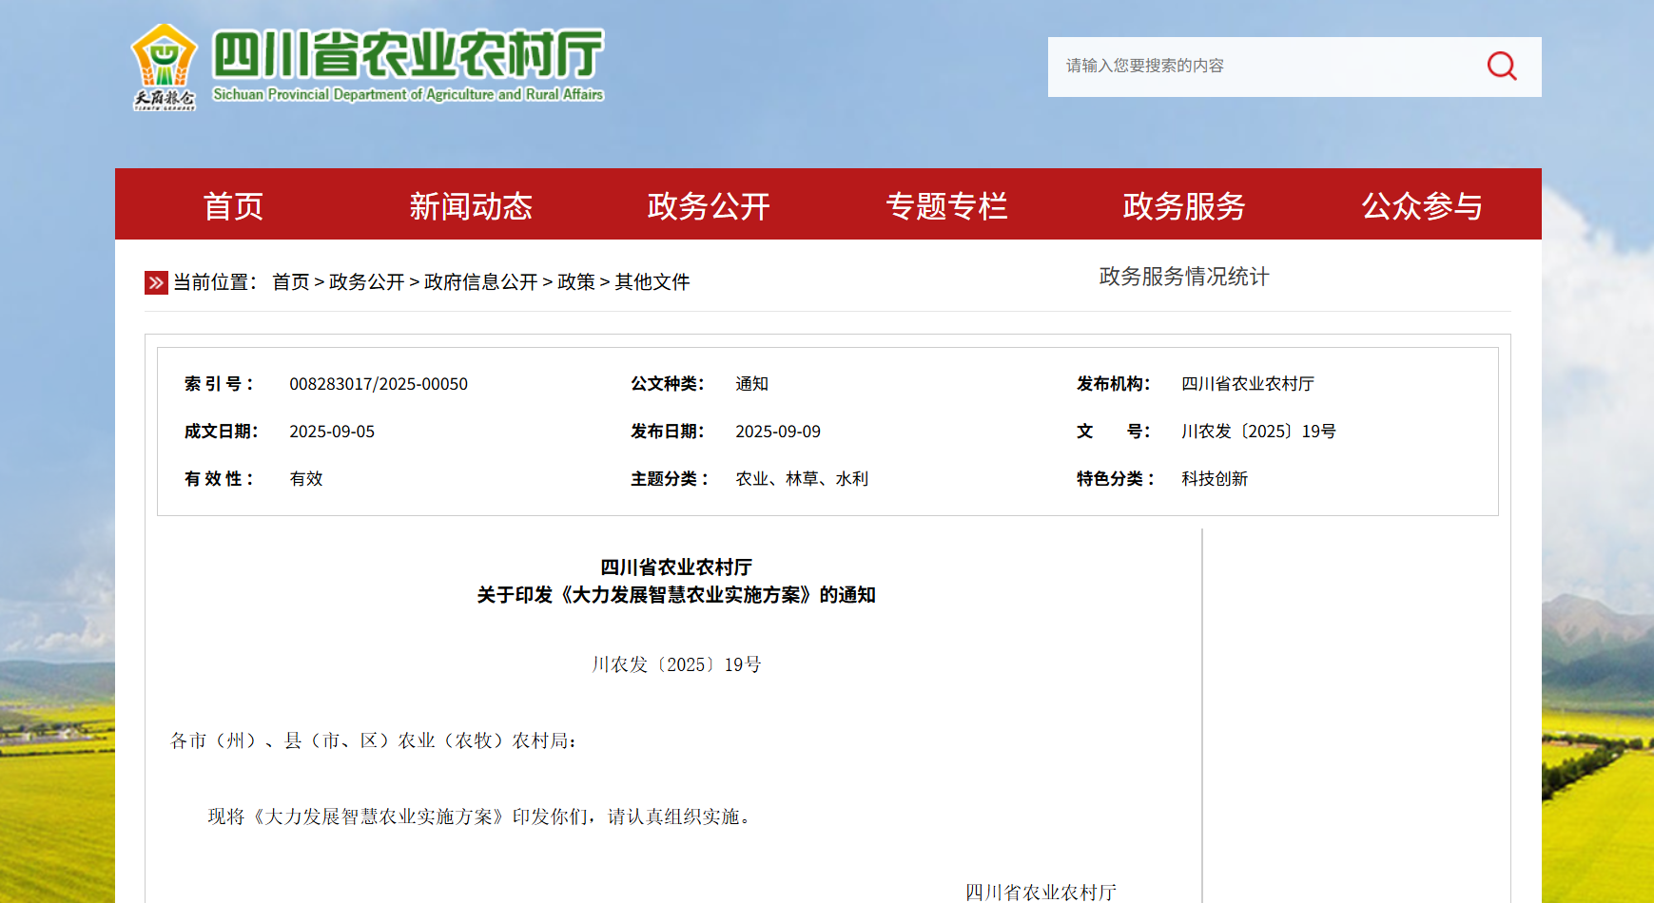Click the 政策 breadcrumb link
The width and height of the screenshot is (1654, 903).
(x=575, y=282)
